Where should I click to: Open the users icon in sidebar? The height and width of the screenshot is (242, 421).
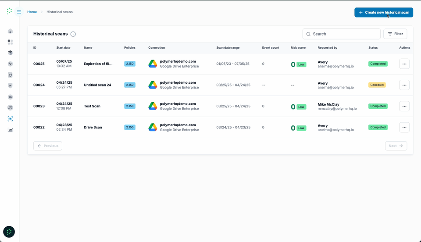10,97
